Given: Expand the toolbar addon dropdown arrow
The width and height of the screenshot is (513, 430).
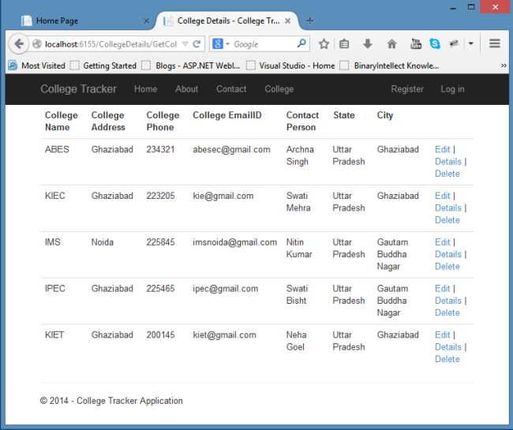Looking at the screenshot, I should coord(471,43).
